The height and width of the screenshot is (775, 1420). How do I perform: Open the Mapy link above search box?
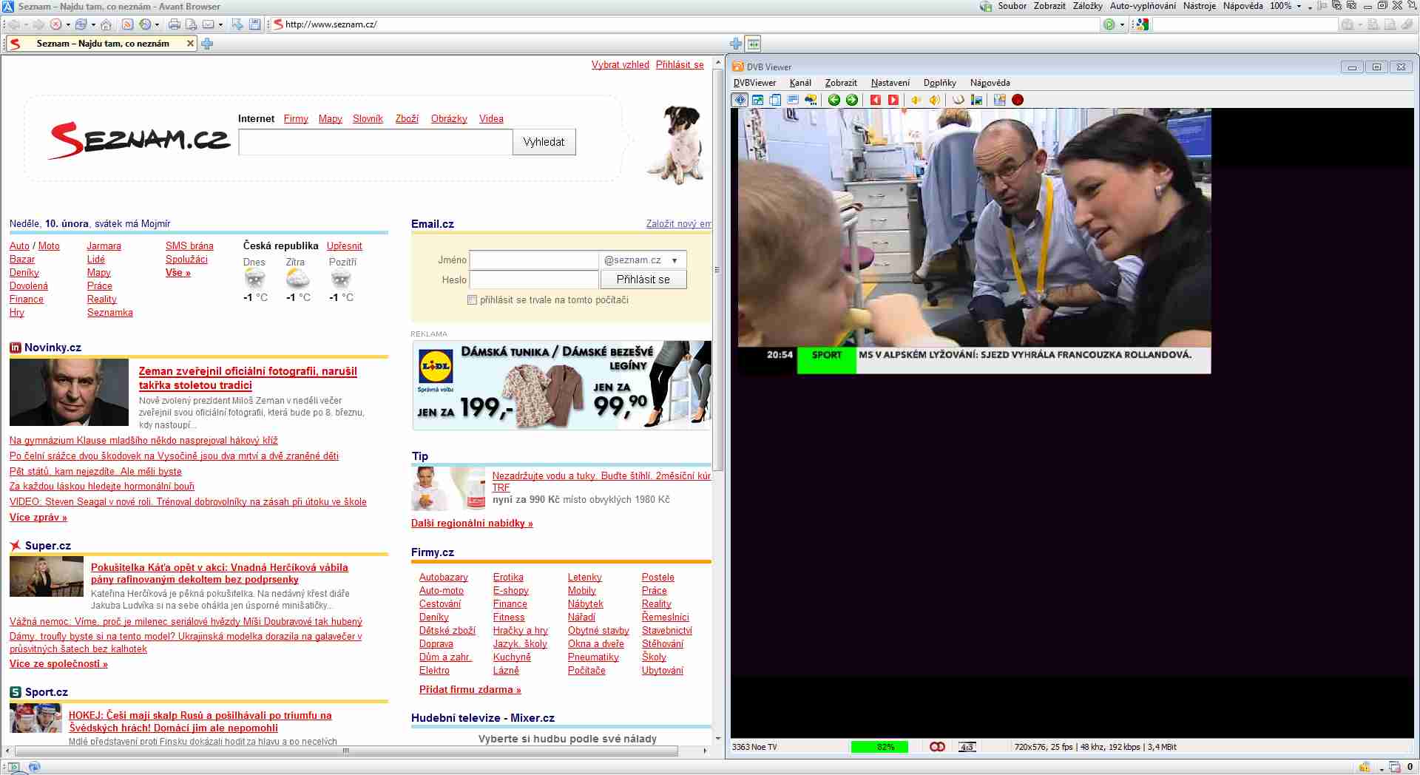[330, 118]
